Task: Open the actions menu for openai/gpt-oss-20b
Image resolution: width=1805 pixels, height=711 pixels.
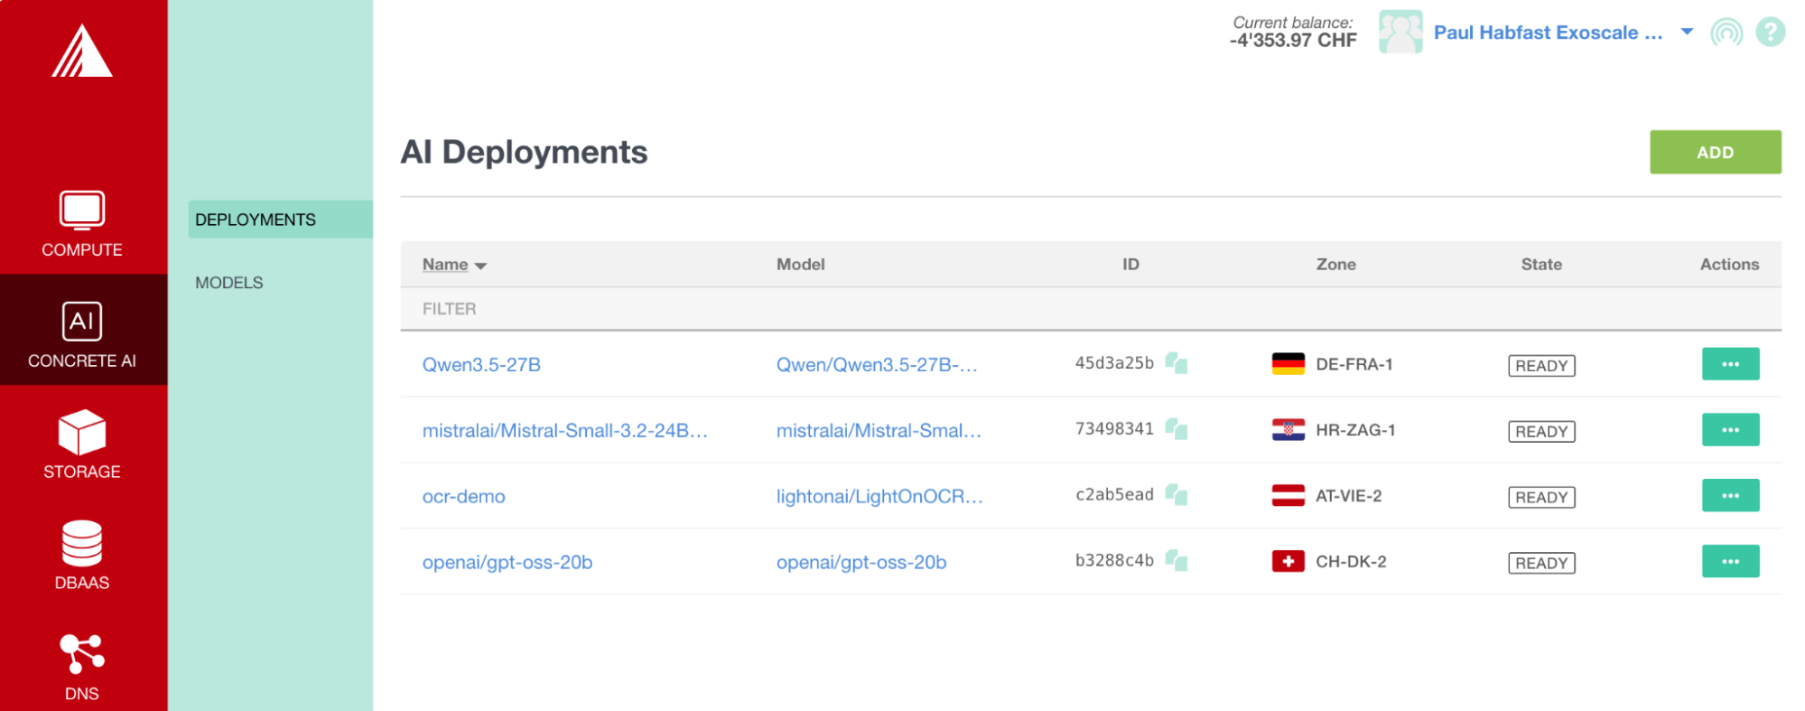Action: [x=1730, y=562]
